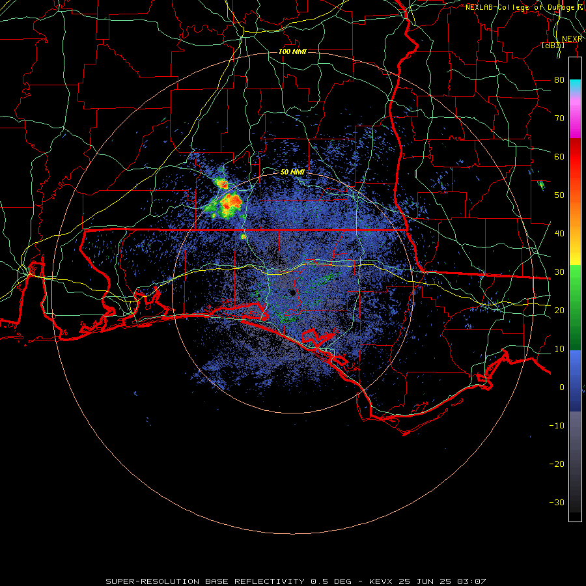This screenshot has height=586, width=586.
Task: Click the 60 value on the dBZ scale
Action: [x=559, y=156]
